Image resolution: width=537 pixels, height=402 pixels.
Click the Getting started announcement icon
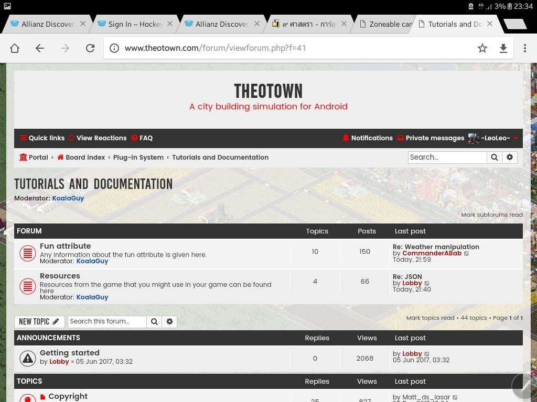pyautogui.click(x=28, y=358)
